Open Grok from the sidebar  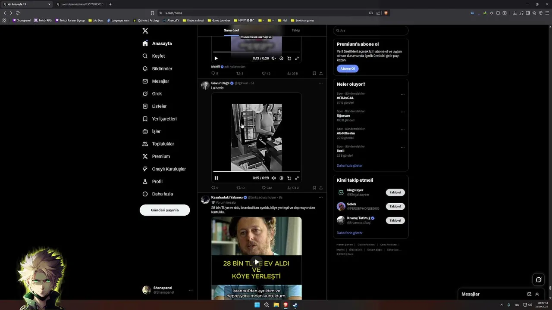(152, 93)
